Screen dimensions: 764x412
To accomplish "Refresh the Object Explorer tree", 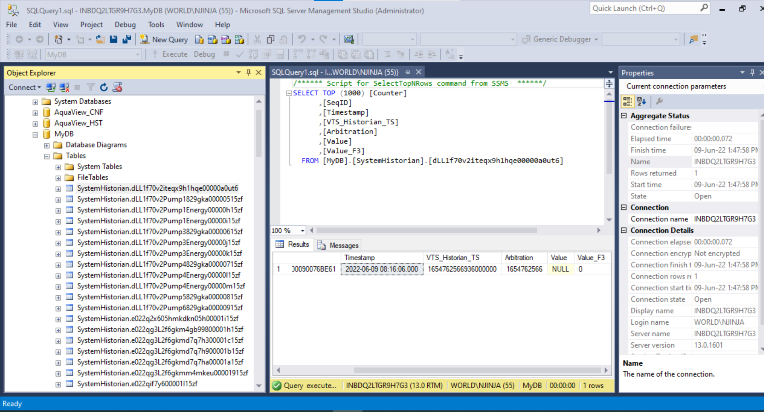I will pyautogui.click(x=104, y=87).
